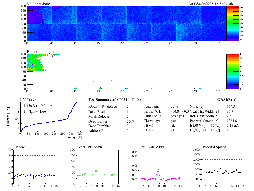254x191 pixels.
Task: Click the peak marker in Vcal Thr. Width plot
Action: [96, 171]
